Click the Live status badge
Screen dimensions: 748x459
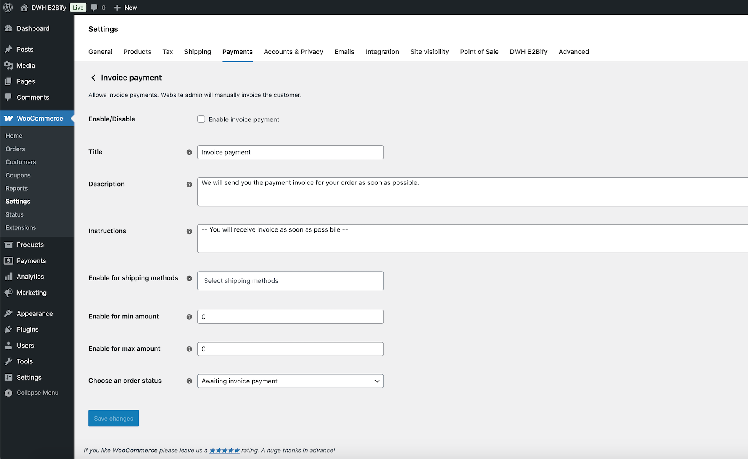click(x=78, y=8)
